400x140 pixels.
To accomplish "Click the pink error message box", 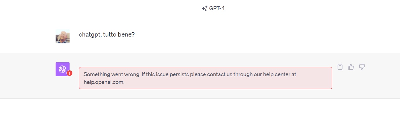I will click(206, 78).
